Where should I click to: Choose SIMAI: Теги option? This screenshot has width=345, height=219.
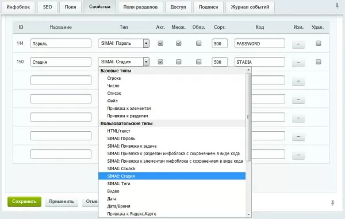coord(172,183)
